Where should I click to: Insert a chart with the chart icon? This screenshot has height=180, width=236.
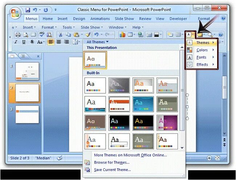(x=122, y=35)
